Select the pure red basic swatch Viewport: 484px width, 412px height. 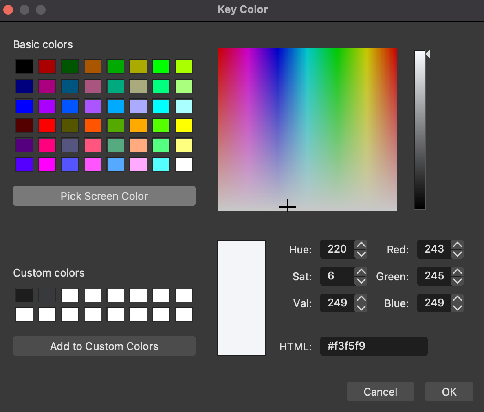[47, 126]
